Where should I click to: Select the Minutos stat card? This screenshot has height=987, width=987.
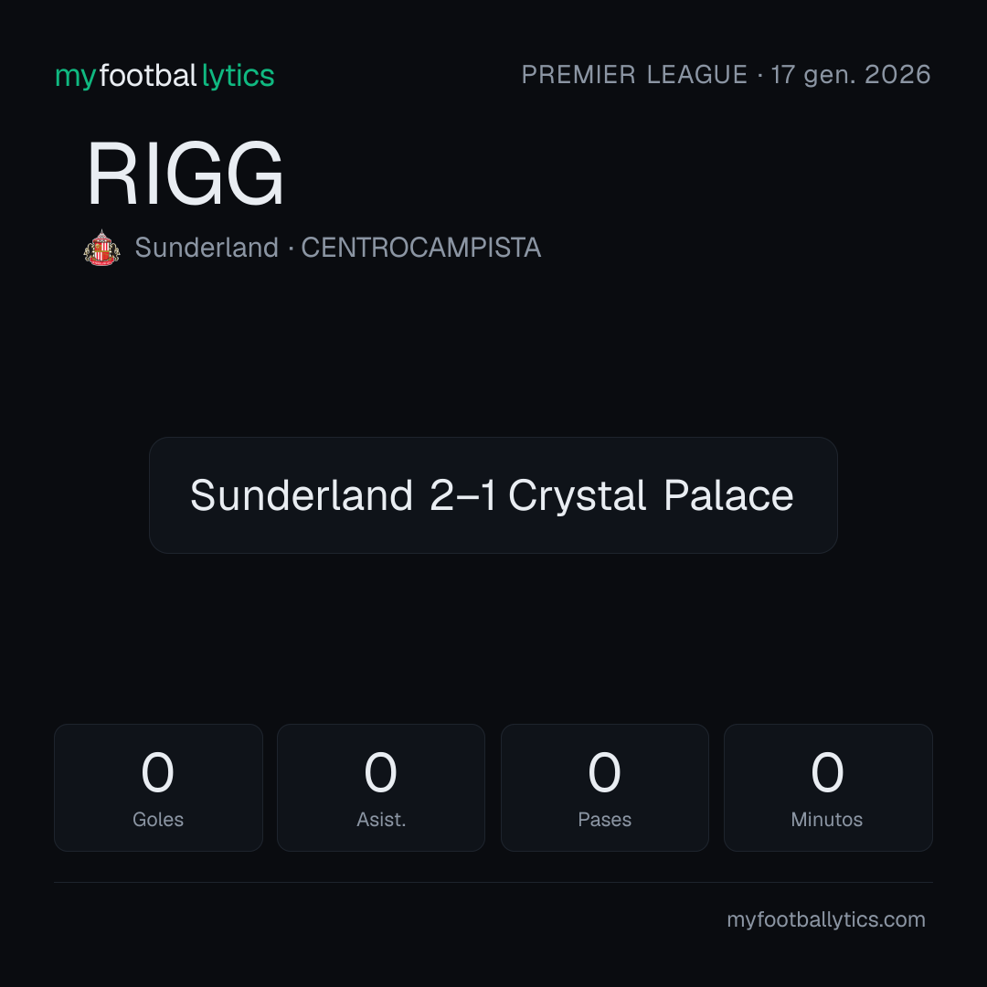point(828,788)
